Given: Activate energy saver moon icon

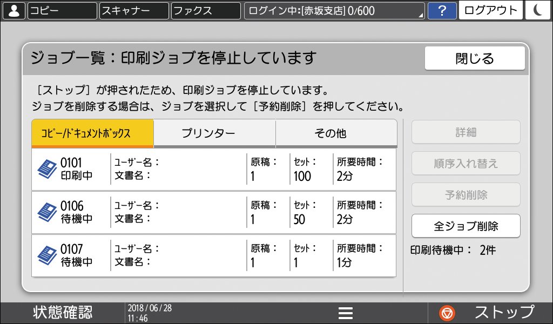Looking at the screenshot, I should tap(539, 10).
